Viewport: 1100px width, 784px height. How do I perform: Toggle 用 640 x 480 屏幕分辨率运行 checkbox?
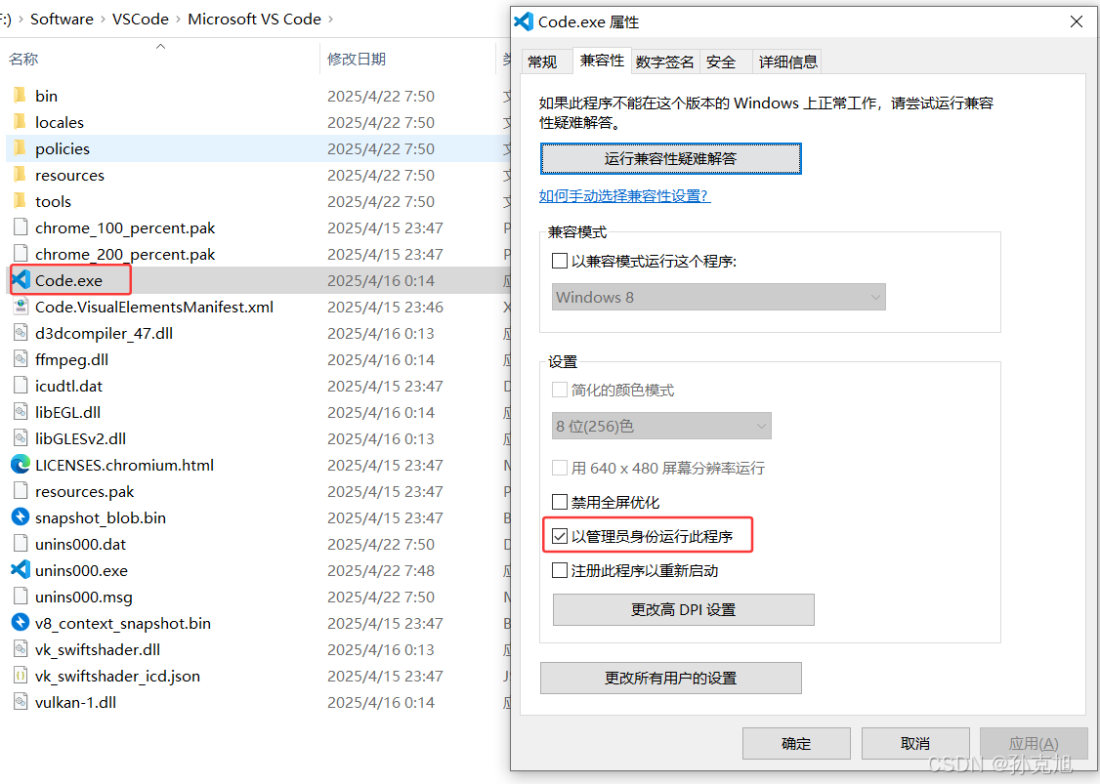(x=560, y=468)
